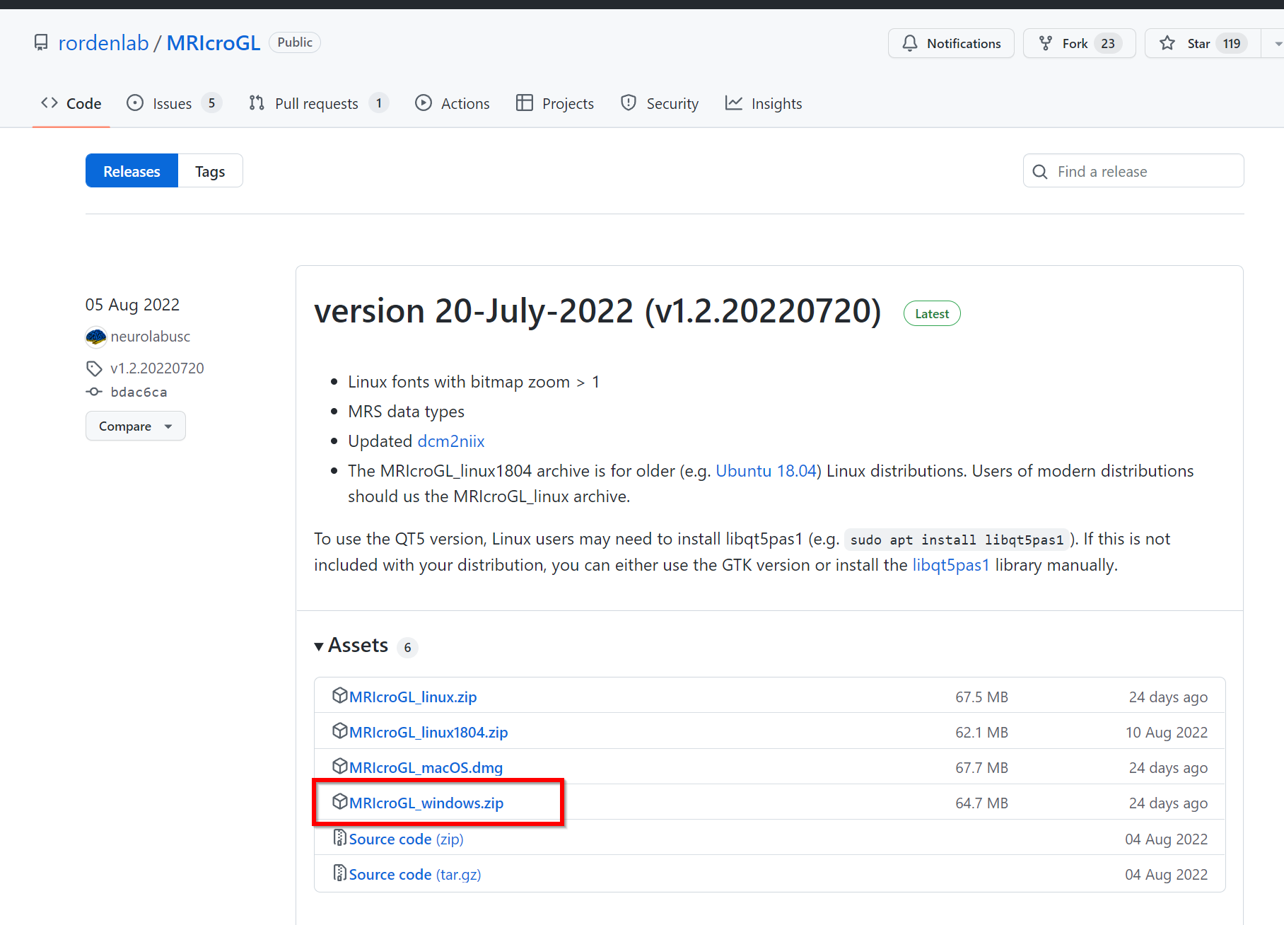Click the Pull requests counter 1
1284x925 pixels.
pyautogui.click(x=379, y=103)
